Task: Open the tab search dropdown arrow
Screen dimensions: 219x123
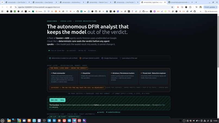Action: pos(2,2)
